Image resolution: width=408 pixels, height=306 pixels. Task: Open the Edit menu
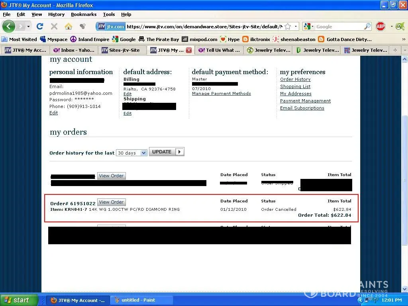point(21,14)
